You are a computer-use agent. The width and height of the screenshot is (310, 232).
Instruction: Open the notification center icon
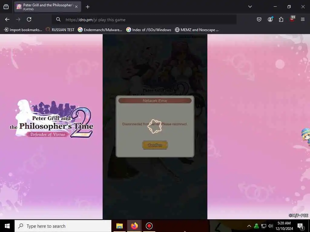(x=300, y=226)
